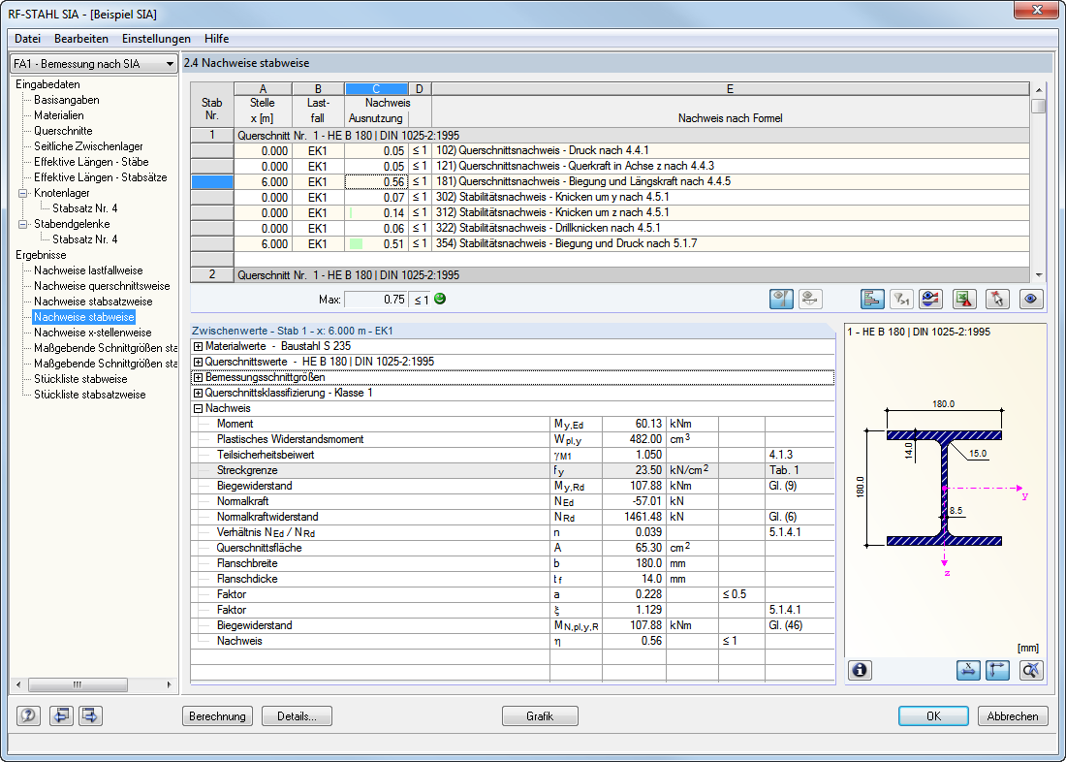Open the Einstellungen menu

pos(156,39)
